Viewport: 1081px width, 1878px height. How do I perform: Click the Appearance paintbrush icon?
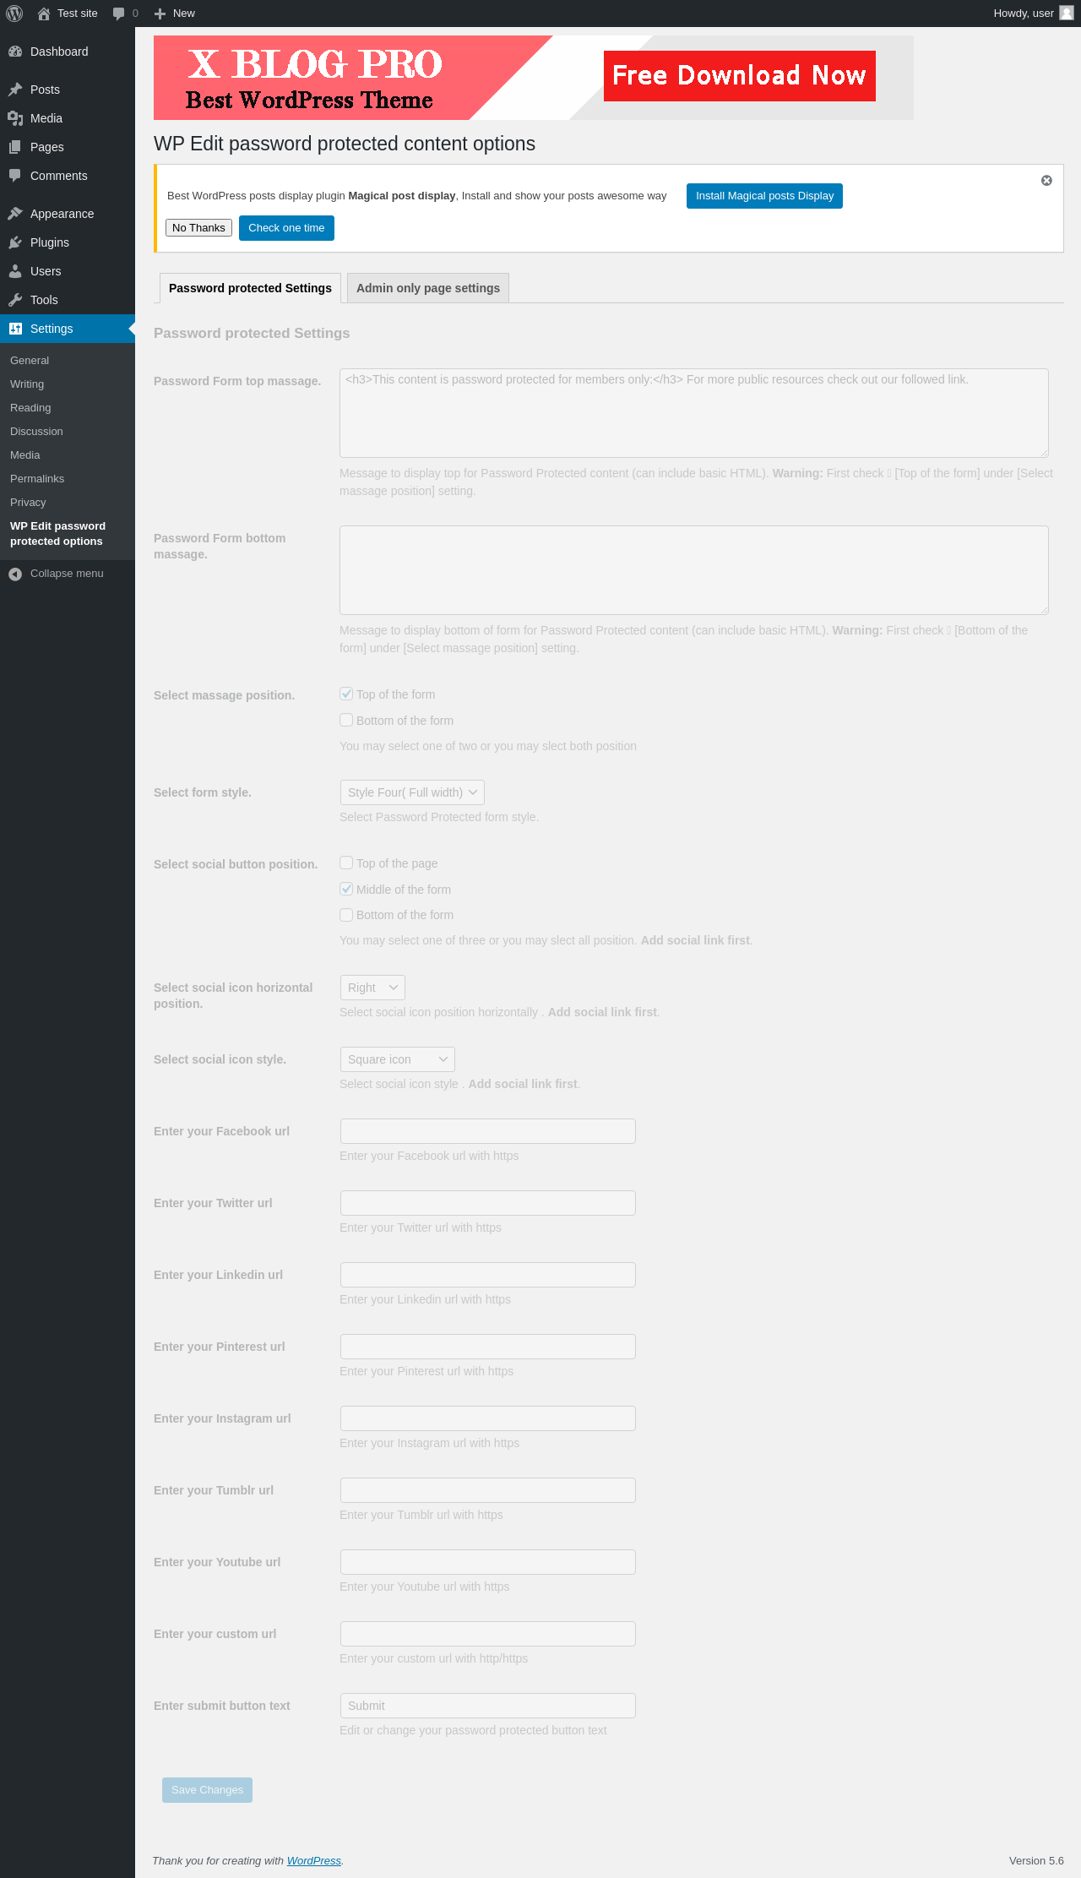15,214
